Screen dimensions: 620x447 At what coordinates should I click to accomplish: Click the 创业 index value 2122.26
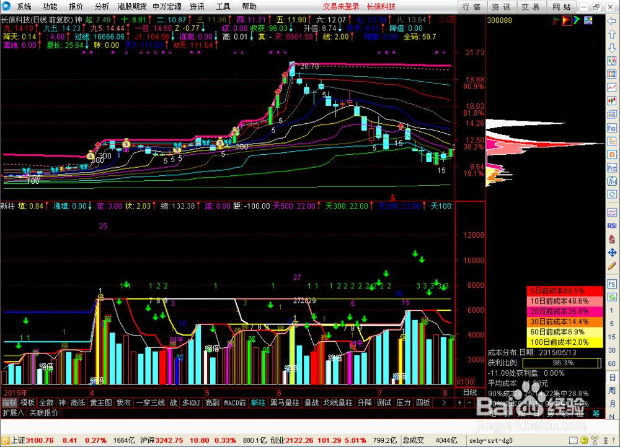pos(299,440)
